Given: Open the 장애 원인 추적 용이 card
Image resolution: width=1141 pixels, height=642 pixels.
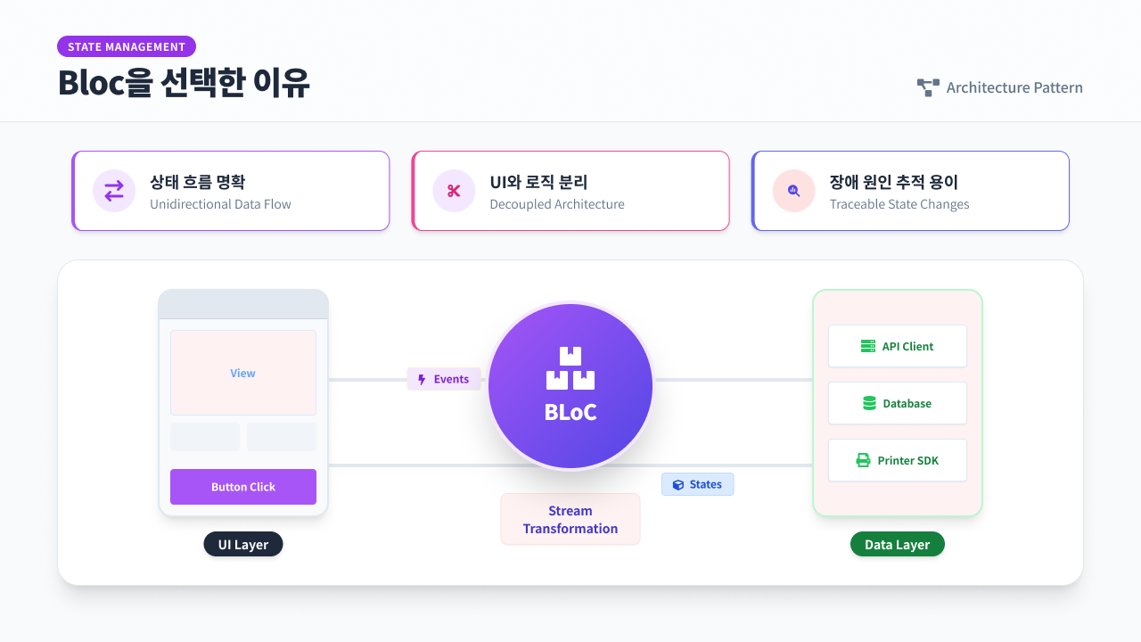Looking at the screenshot, I should [x=910, y=191].
